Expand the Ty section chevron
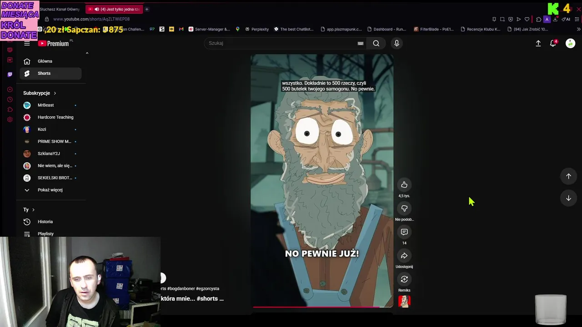The width and height of the screenshot is (582, 327). (33, 210)
